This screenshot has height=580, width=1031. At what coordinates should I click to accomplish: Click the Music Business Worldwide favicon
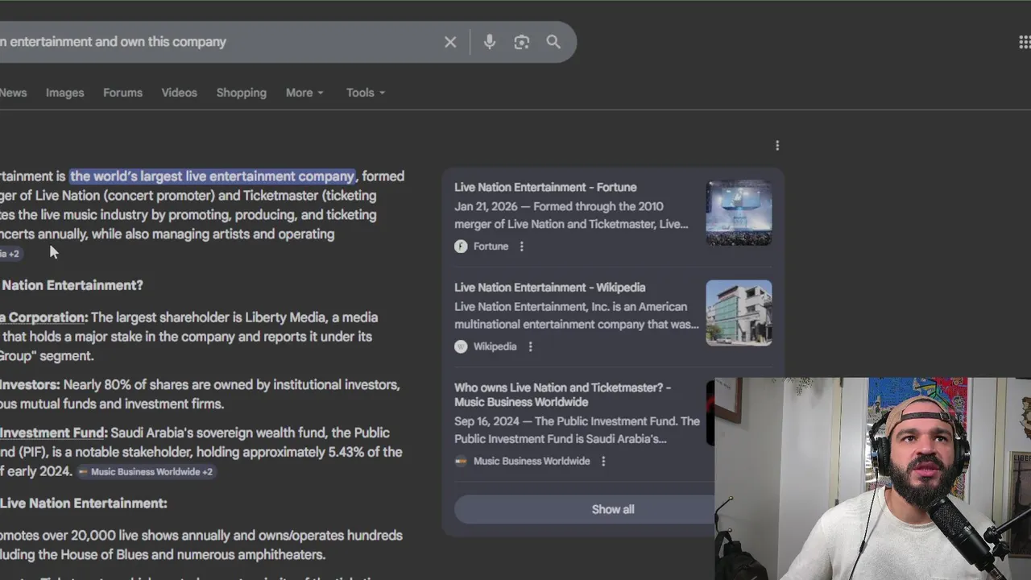coord(461,461)
